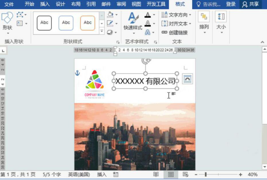267x180 pixels.
Task: Click the zoom out minus button
Action: pyautogui.click(x=196, y=175)
